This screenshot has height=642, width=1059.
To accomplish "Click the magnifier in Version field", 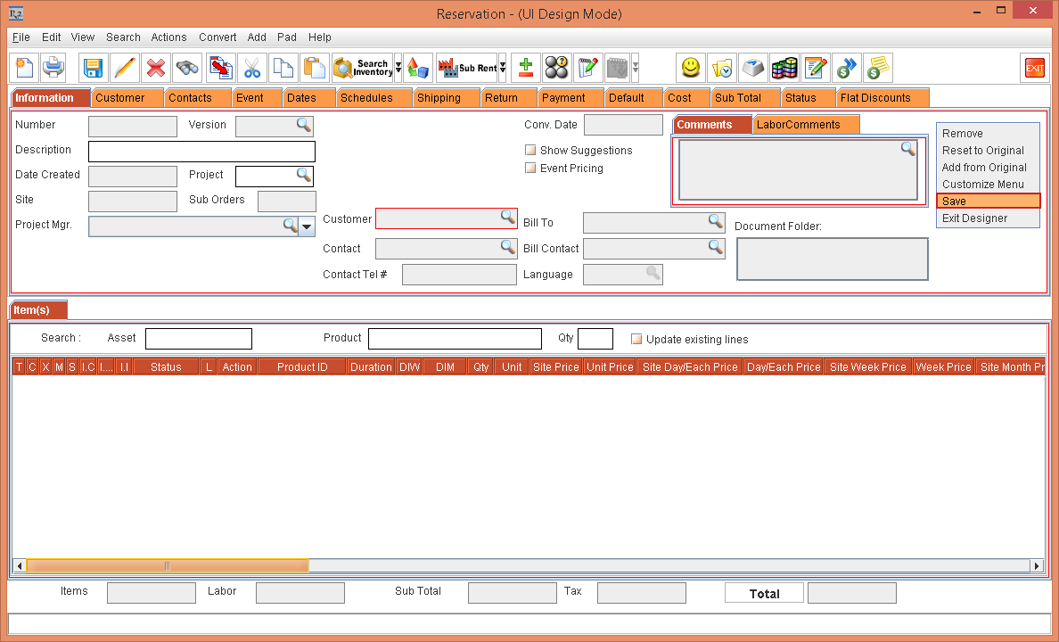I will [304, 125].
